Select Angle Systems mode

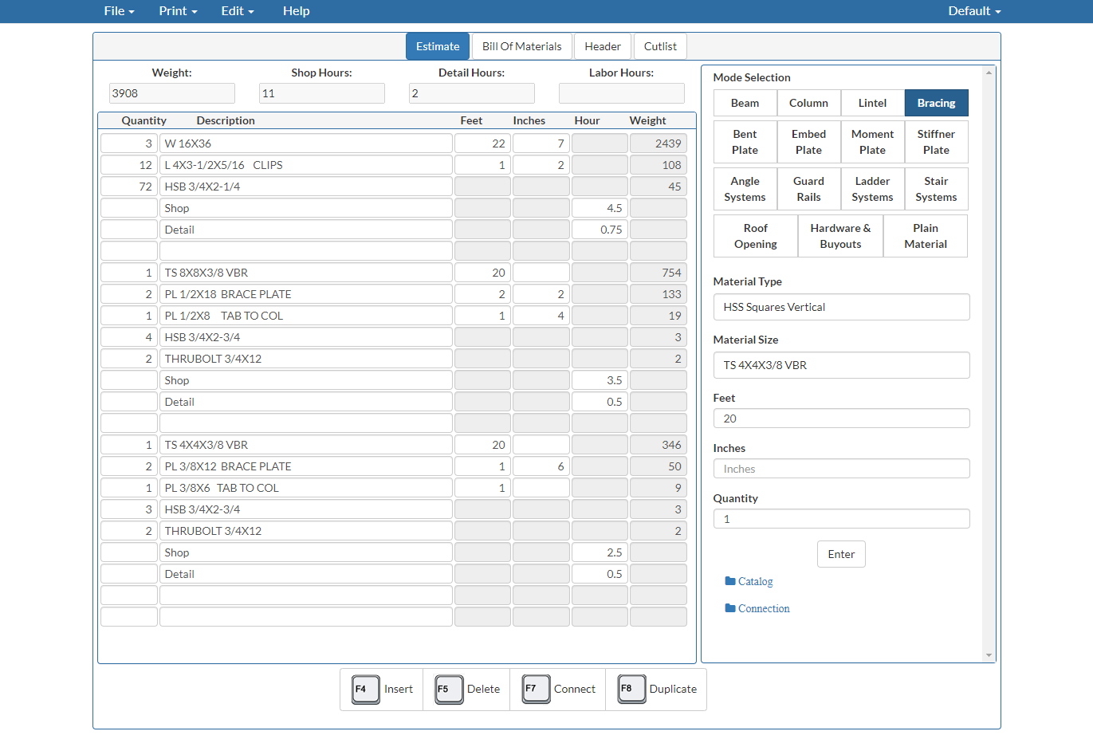[x=745, y=189]
